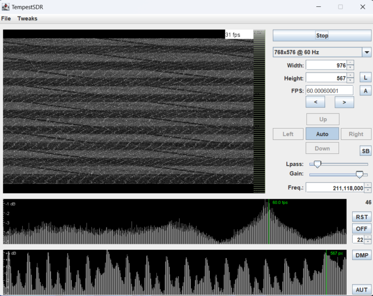Click the Gain slider handle
The width and height of the screenshot is (373, 296).
(x=359, y=174)
